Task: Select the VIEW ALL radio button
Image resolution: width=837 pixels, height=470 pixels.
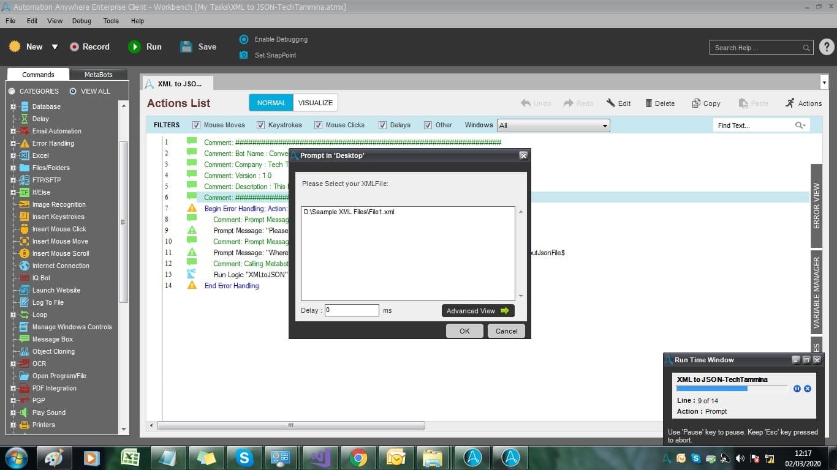Action: 73,91
